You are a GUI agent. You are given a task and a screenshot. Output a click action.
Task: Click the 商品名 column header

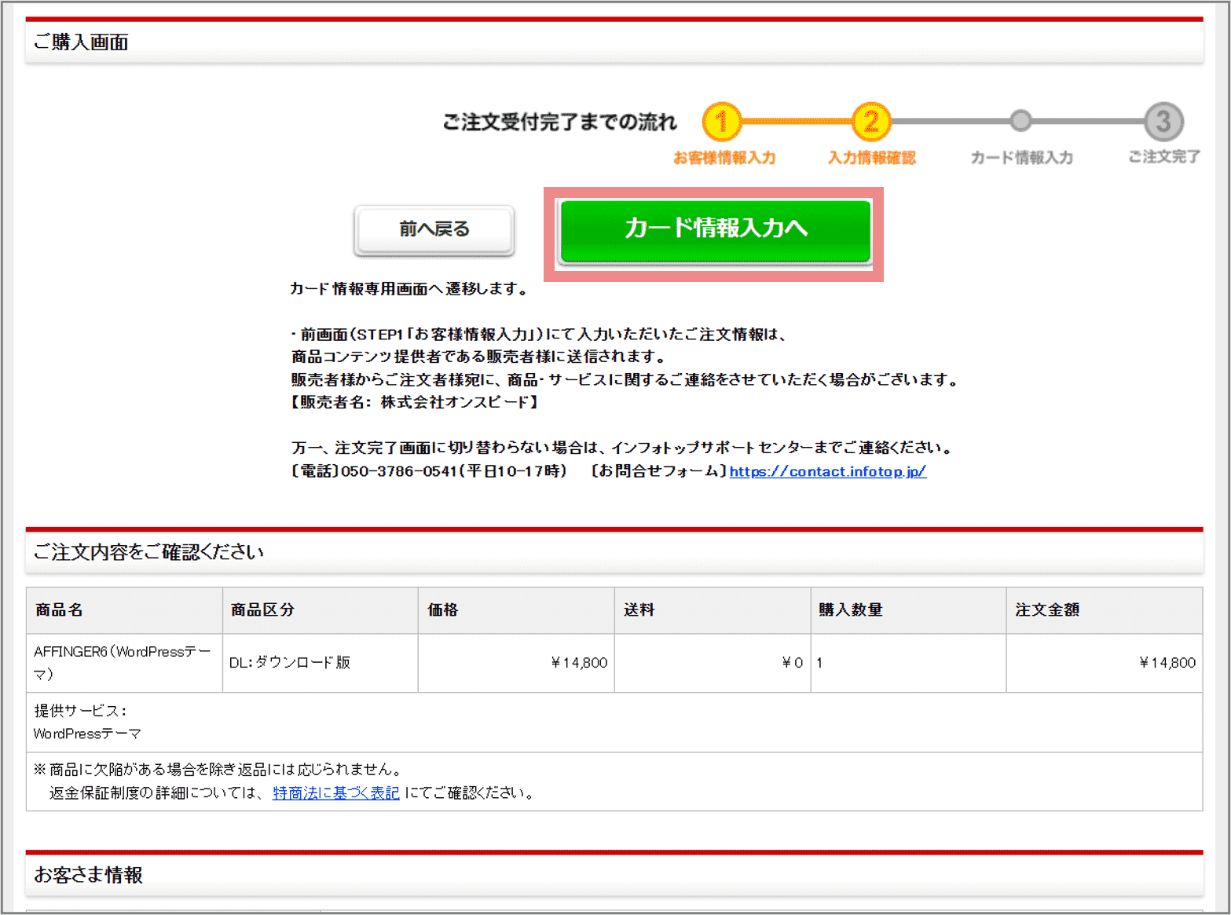[59, 610]
